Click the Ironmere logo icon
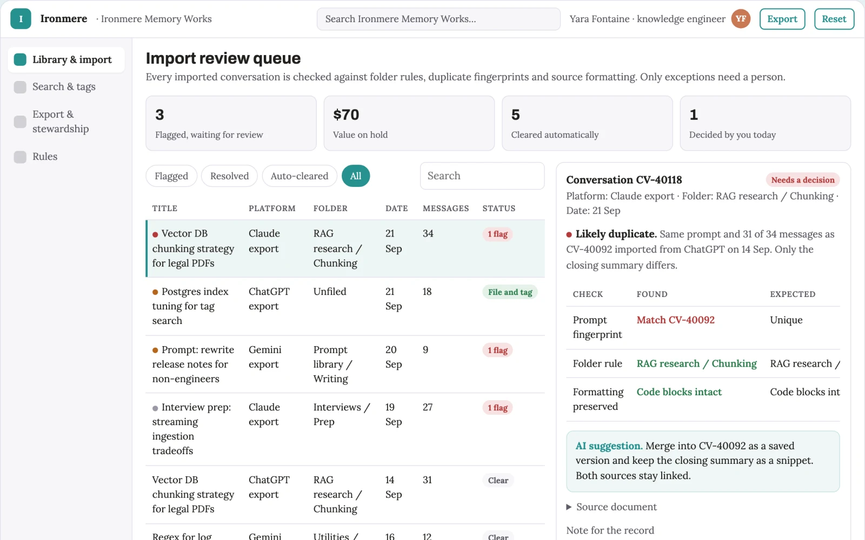865x540 pixels. [21, 19]
